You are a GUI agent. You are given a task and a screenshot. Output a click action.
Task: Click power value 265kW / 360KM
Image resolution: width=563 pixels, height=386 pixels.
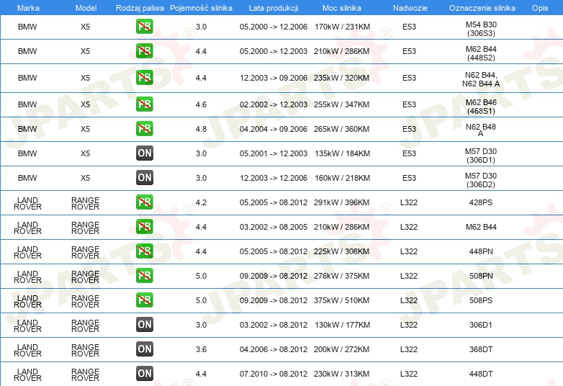coord(341,129)
